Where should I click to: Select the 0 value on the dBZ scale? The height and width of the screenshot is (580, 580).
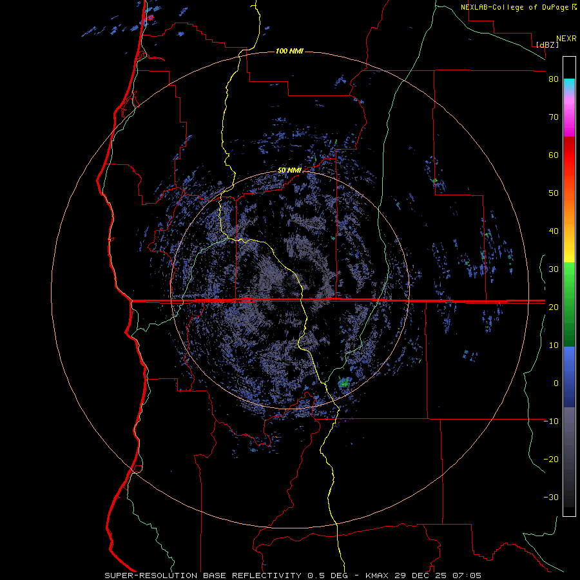pyautogui.click(x=556, y=383)
